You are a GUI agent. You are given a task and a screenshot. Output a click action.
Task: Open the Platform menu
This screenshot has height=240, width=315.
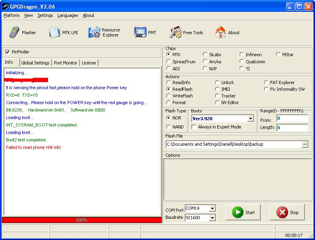tap(12, 15)
